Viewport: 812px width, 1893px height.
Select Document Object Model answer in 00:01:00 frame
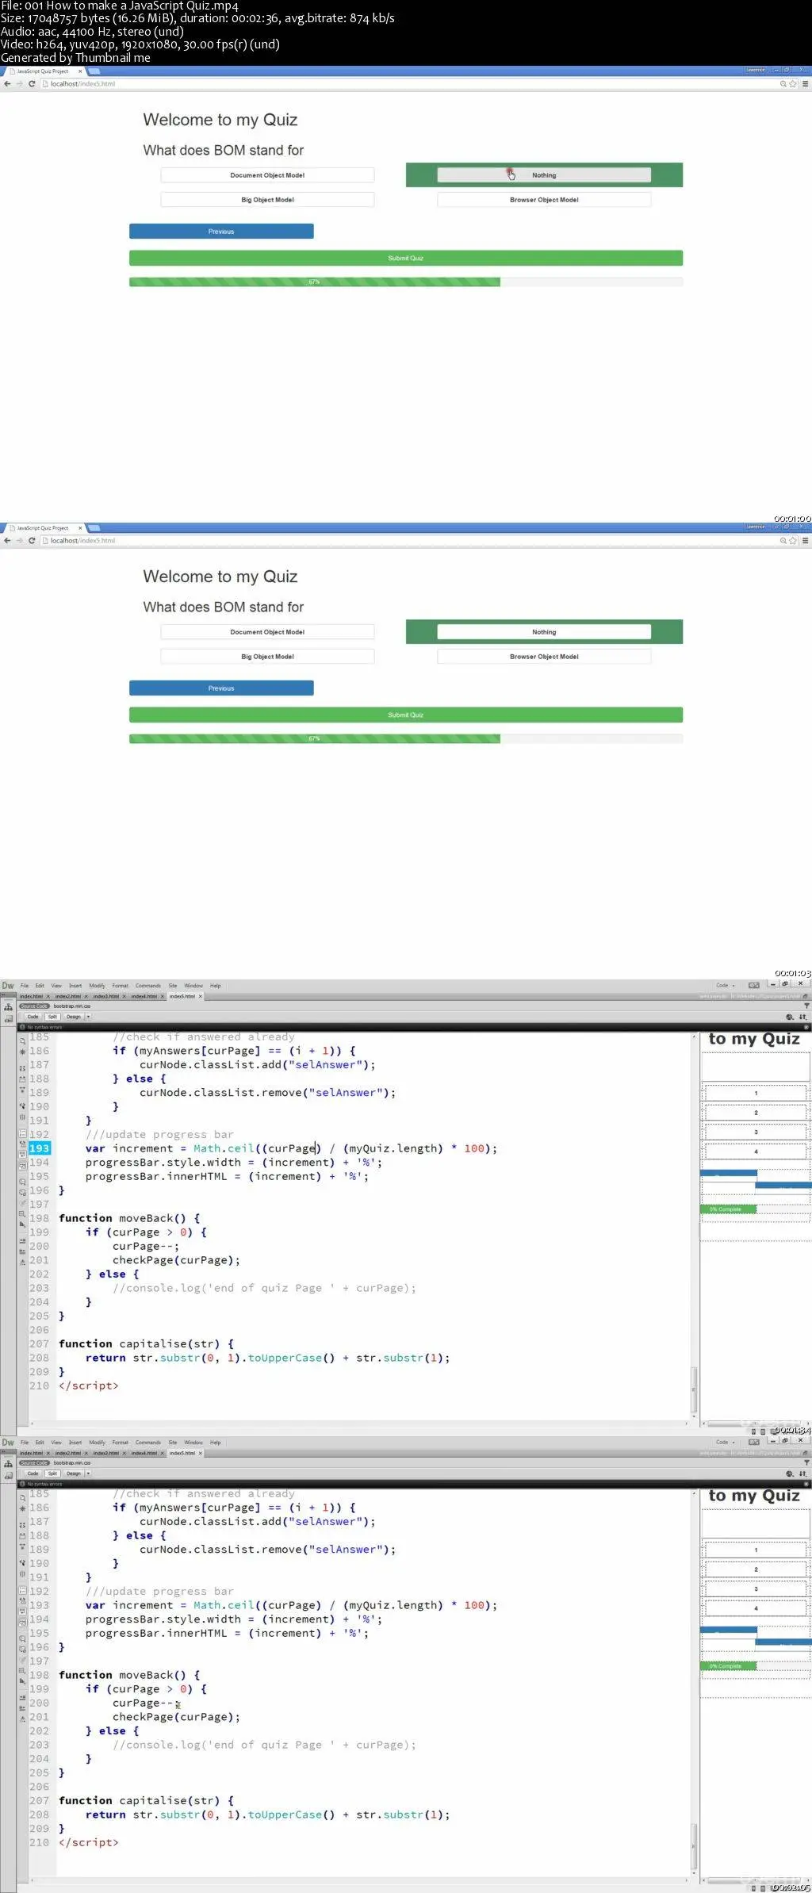click(x=267, y=175)
